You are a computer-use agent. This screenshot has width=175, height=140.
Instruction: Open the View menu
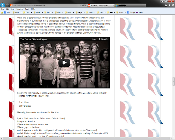click(13, 9)
